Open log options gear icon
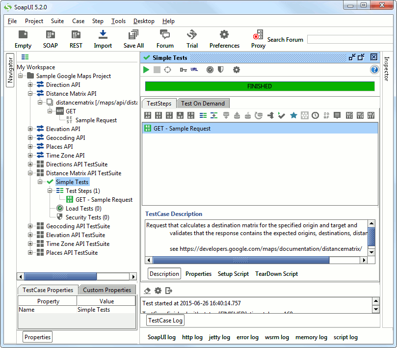The image size is (397, 348). click(x=158, y=291)
